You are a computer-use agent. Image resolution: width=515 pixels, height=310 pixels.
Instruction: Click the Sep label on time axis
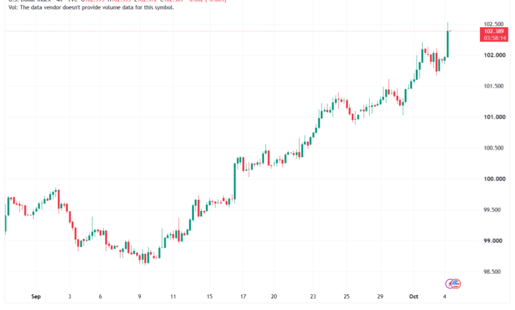36,296
